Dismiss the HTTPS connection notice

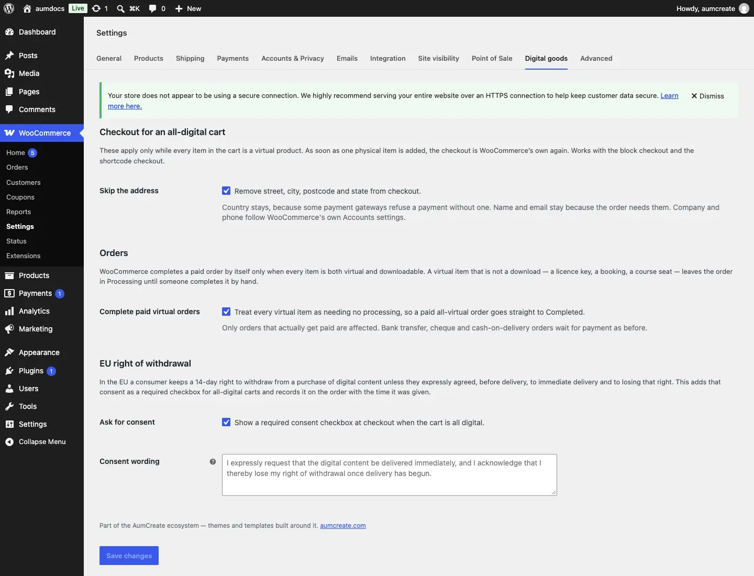707,96
